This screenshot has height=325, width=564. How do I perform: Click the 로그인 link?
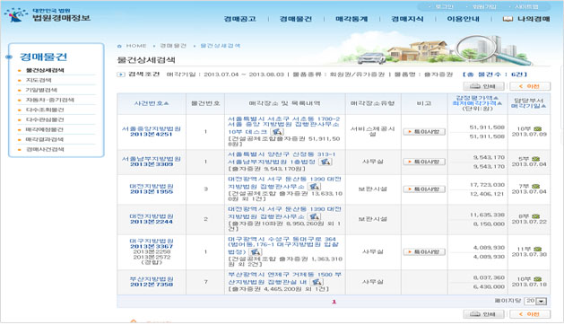tap(444, 6)
